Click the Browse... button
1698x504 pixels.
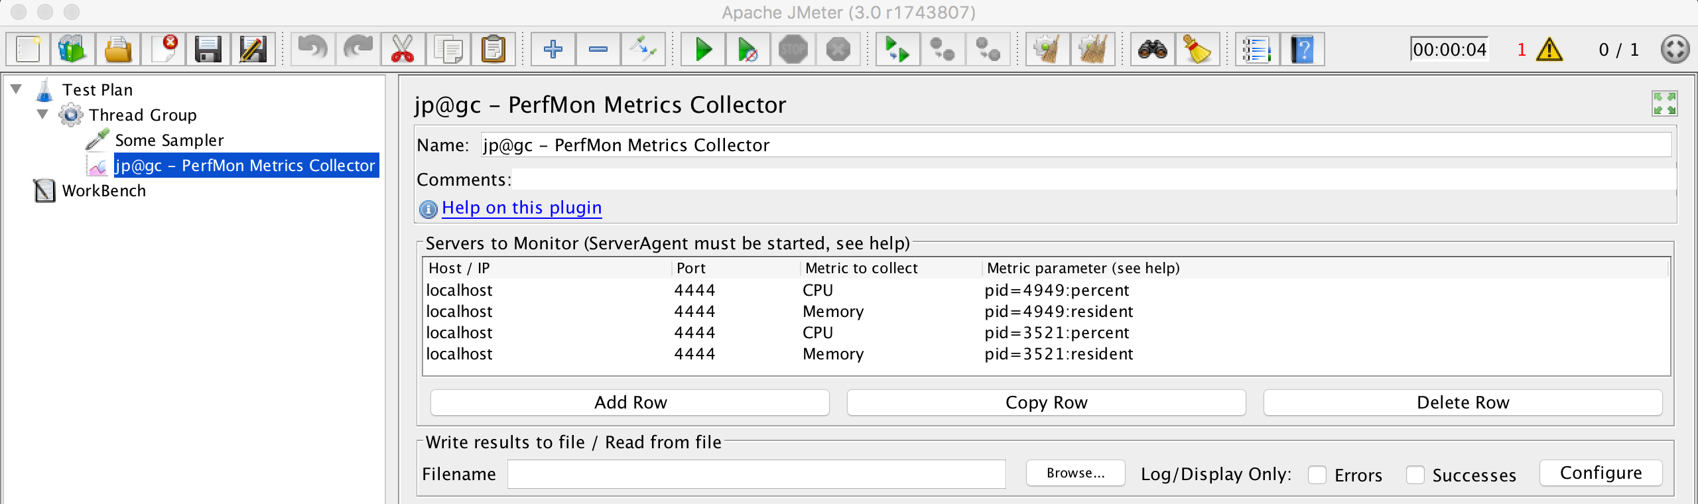pos(1076,473)
